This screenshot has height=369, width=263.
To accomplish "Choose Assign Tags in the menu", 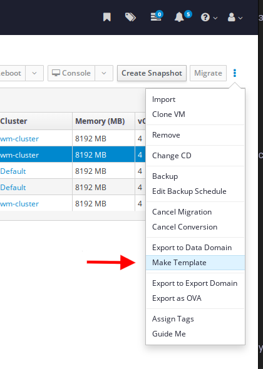I will click(195, 319).
